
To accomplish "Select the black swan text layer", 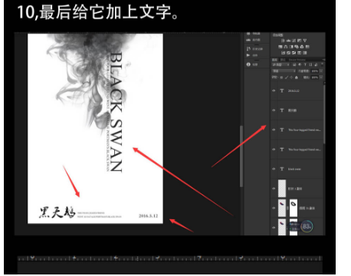I will [x=297, y=169].
